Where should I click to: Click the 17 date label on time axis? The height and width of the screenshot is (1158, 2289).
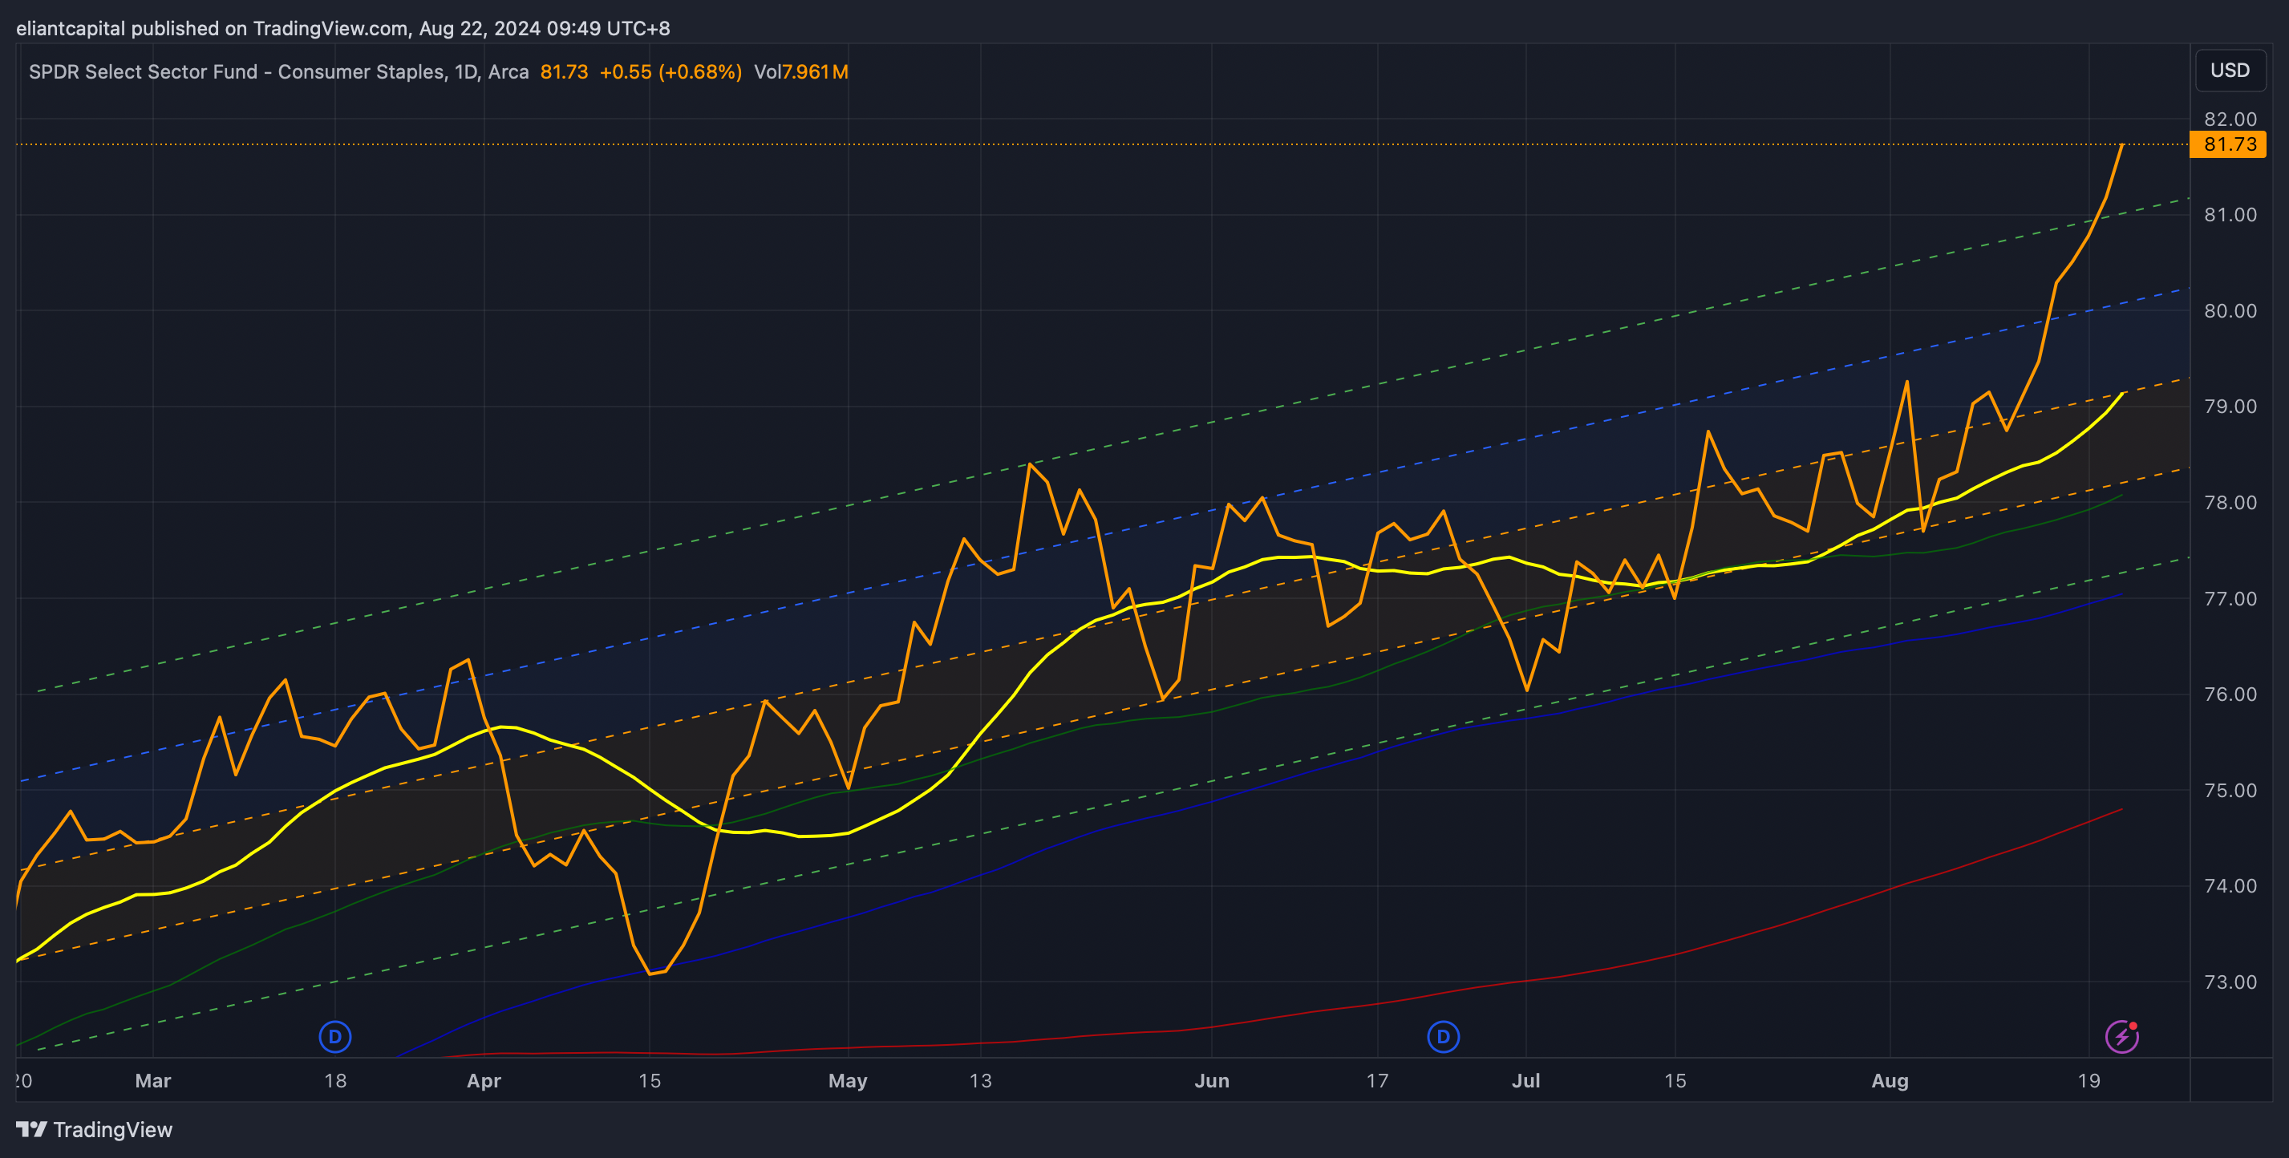coord(1377,1081)
